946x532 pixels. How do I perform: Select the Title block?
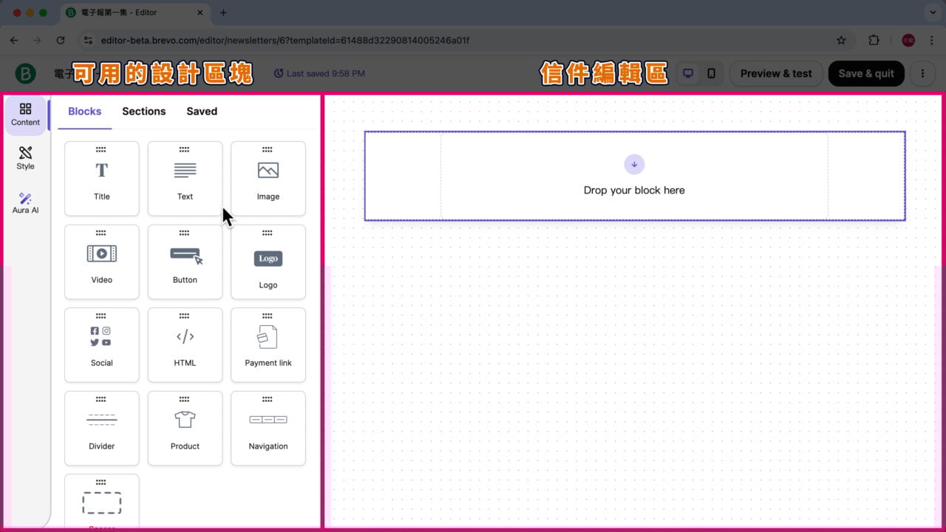102,179
